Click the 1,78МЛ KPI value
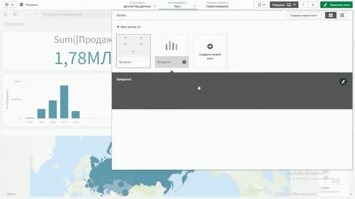Image resolution: width=355 pixels, height=199 pixels. tap(83, 58)
